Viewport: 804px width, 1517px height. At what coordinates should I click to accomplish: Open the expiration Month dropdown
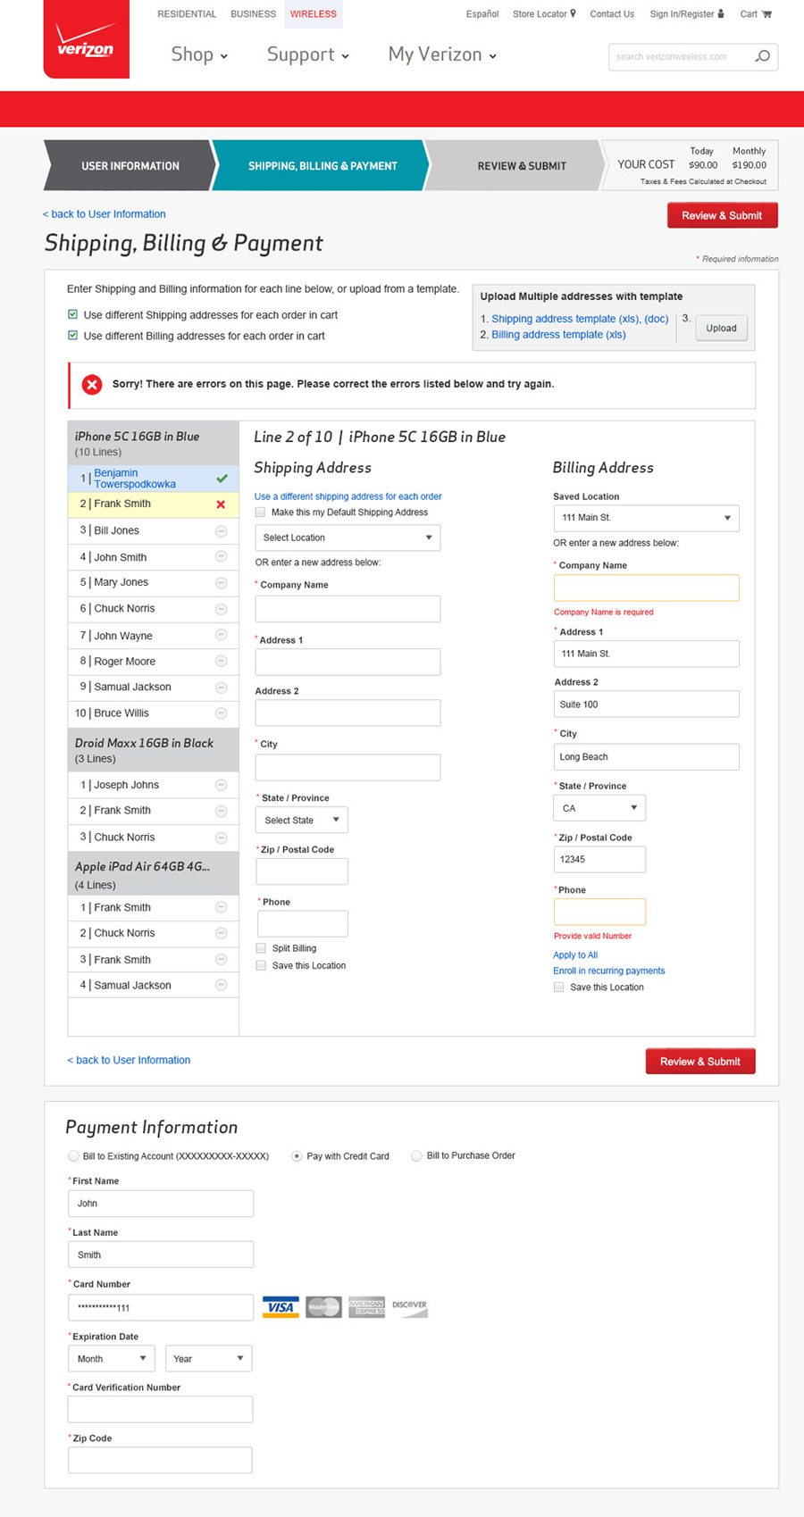(x=111, y=1358)
